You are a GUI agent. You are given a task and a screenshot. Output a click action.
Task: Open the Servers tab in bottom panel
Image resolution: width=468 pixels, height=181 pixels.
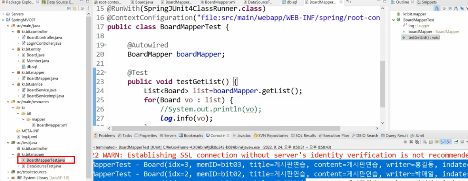168,136
